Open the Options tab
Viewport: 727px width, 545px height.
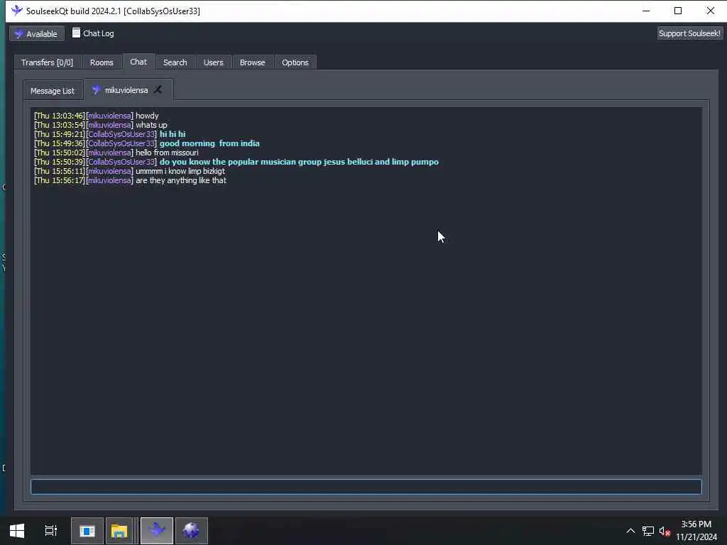pyautogui.click(x=295, y=62)
